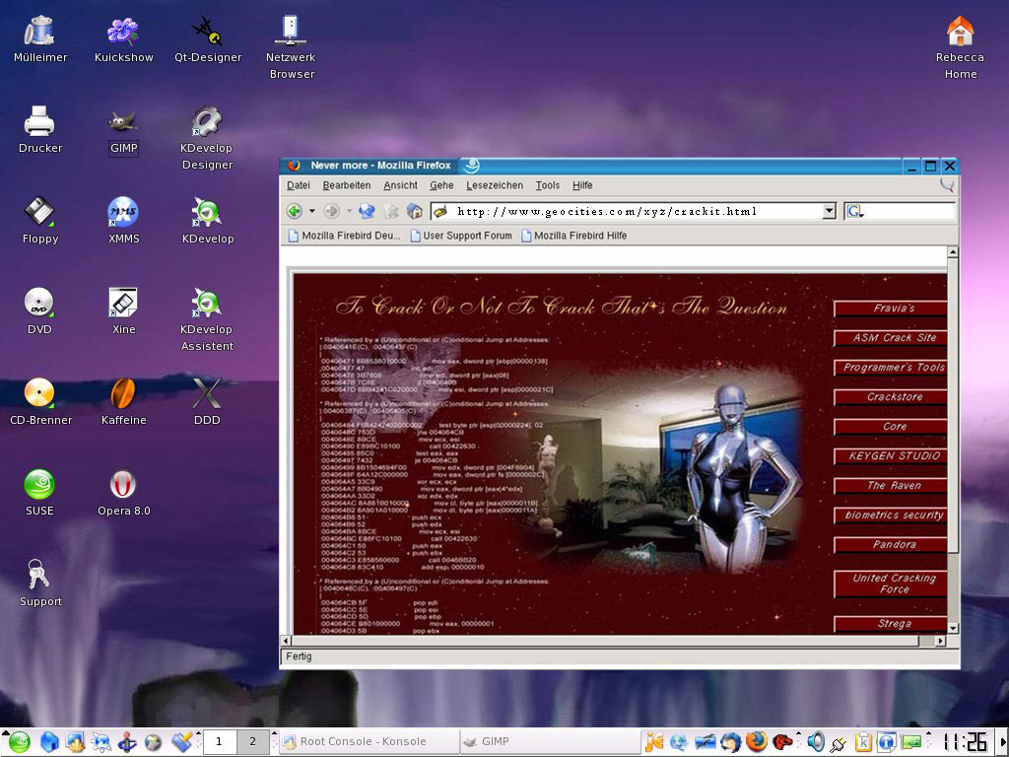The image size is (1009, 757).
Task: Select the Kaffeine desktop icon
Action: [x=123, y=402]
